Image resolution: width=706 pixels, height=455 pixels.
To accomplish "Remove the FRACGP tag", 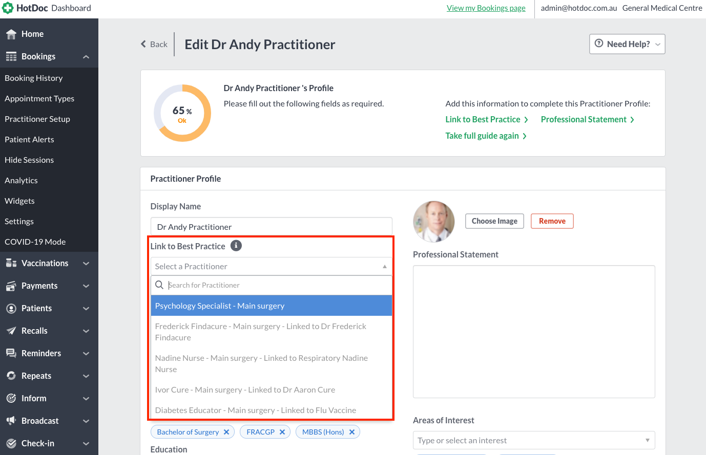I will point(282,432).
